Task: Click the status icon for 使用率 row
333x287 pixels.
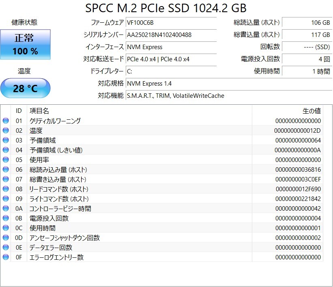Action: [6, 160]
